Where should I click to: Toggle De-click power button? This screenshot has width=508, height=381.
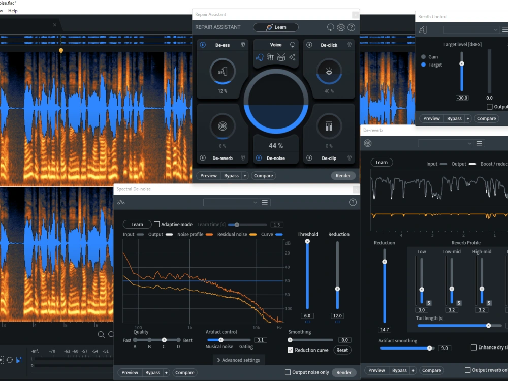309,45
